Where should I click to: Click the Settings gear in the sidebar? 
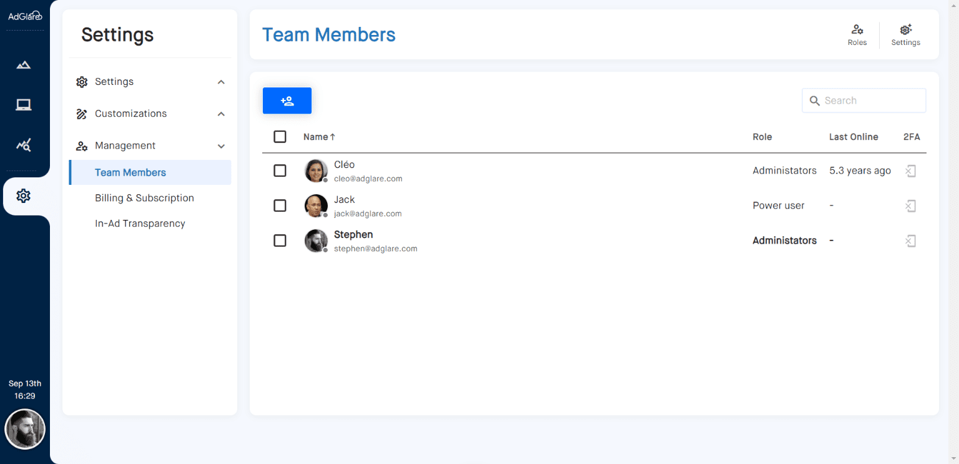pos(23,195)
